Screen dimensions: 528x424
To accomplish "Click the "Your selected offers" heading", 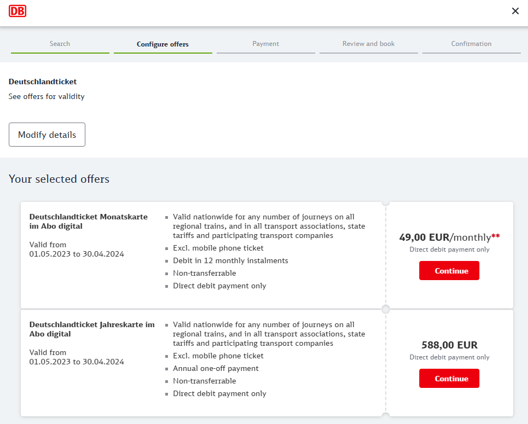I will click(x=59, y=179).
